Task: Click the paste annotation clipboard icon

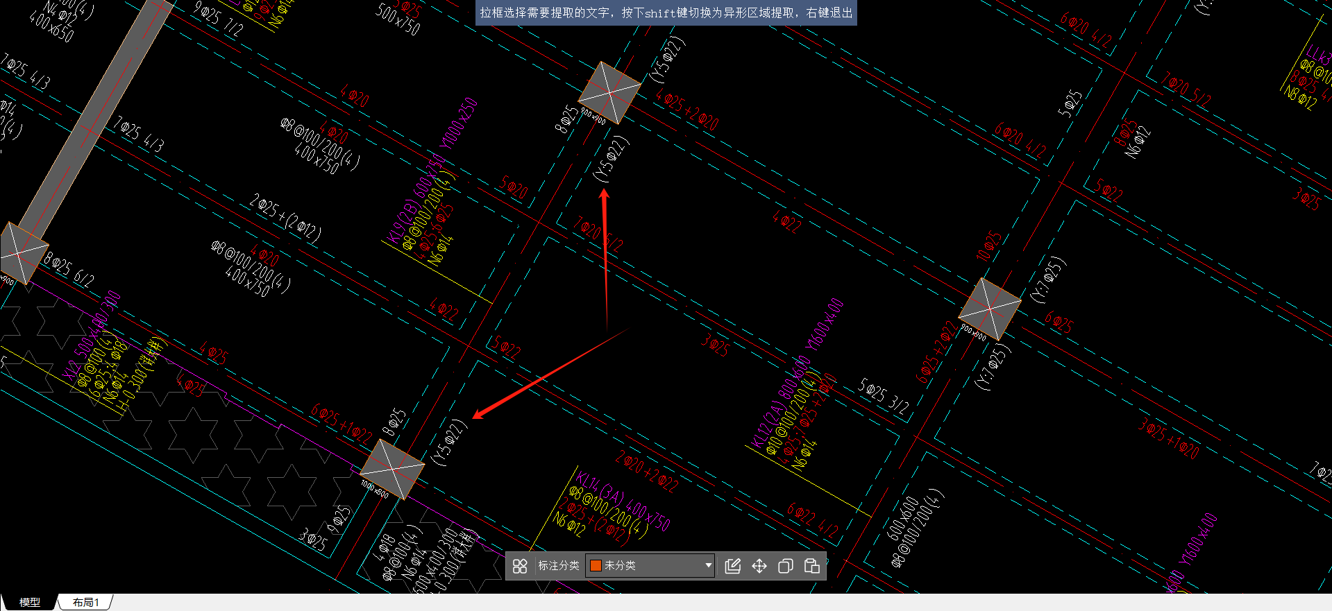Action: (x=811, y=566)
